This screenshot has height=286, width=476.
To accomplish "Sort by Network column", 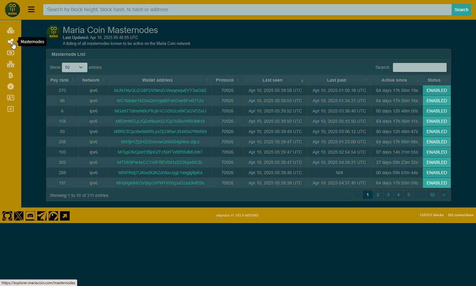I will 94,80.
